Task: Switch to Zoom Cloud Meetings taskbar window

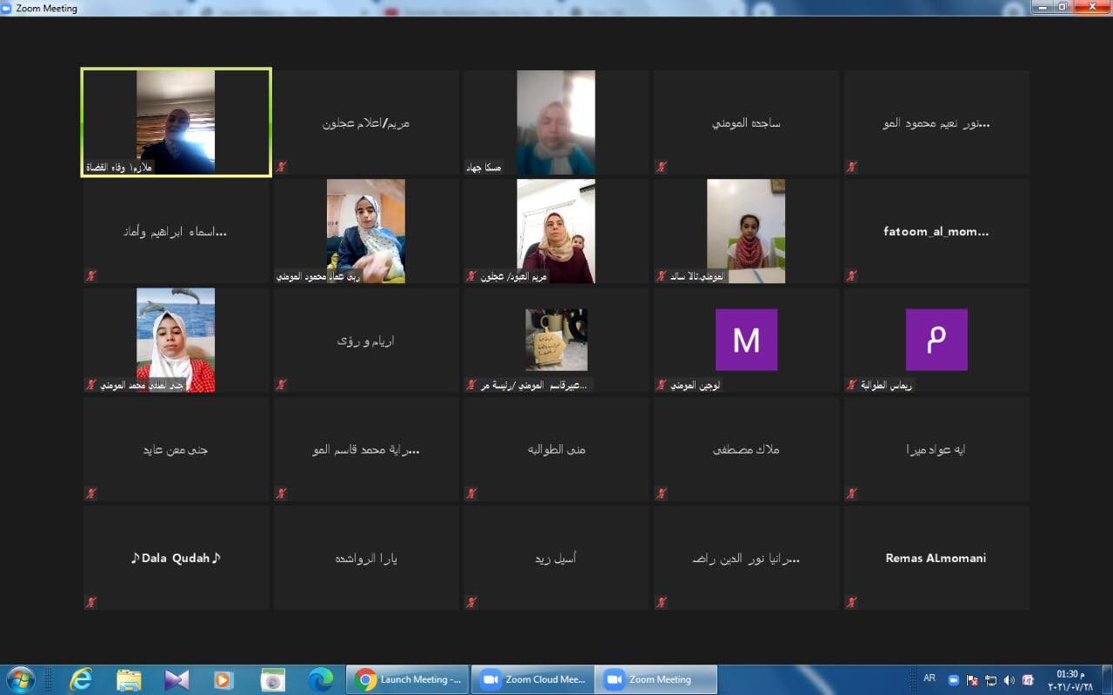Action: (532, 679)
